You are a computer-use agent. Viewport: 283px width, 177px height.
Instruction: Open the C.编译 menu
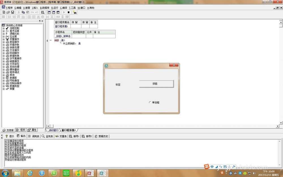[63, 8]
